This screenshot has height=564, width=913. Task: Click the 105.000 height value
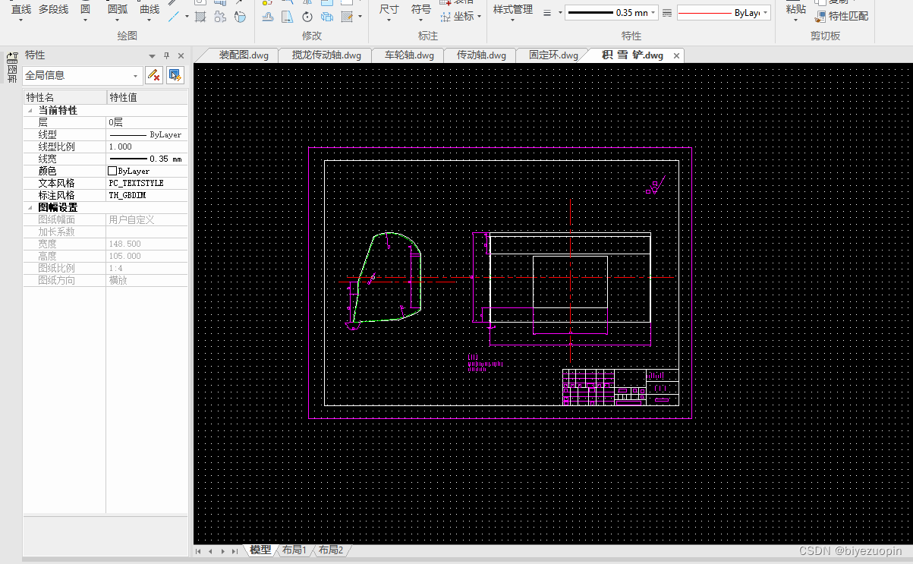(x=146, y=256)
